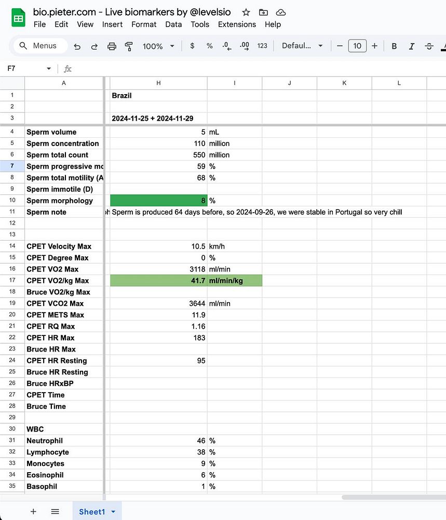Select the Bruce HRxBP label cell

64,384
